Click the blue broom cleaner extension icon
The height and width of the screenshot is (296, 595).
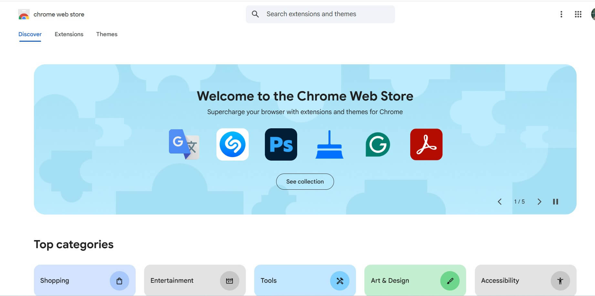[329, 144]
